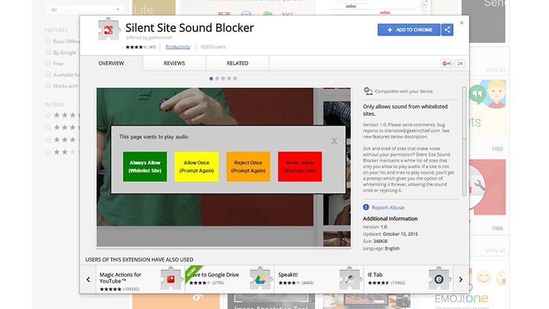
Task: Click the Report Abuse flag icon
Action: (366, 207)
